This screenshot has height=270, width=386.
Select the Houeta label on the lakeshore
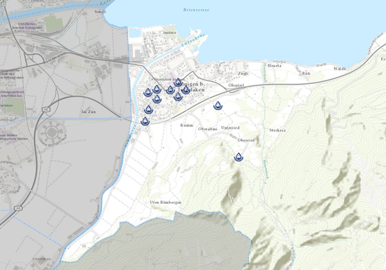[x=274, y=65]
